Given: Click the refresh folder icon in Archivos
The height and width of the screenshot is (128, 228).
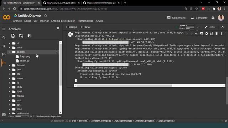Looking at the screenshot, I should pyautogui.click(x=21, y=36).
